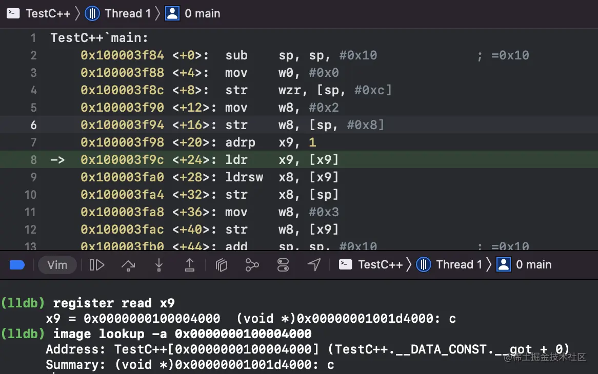The image size is (598, 374).
Task: Click frame person icon in debug bar
Action: 504,264
